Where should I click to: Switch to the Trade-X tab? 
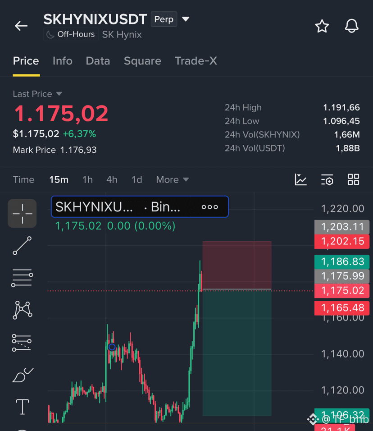point(196,61)
